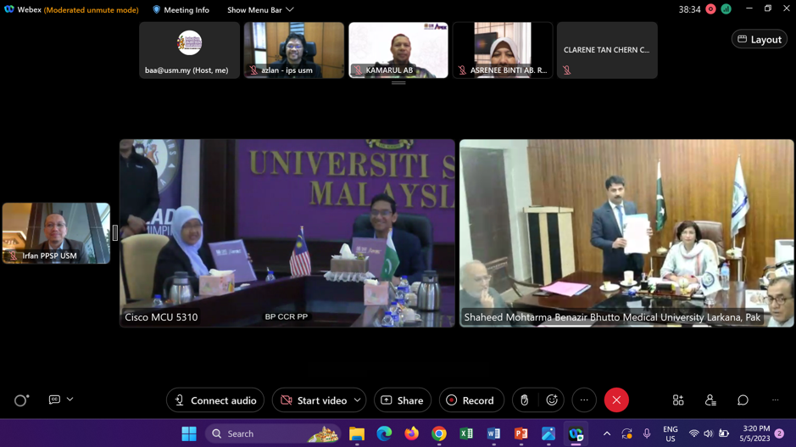Open the Layout options
This screenshot has height=447, width=796.
[x=759, y=40]
